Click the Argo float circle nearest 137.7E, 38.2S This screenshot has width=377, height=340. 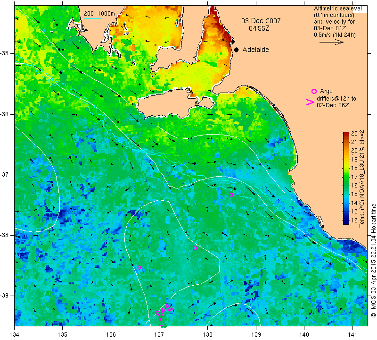195,248
